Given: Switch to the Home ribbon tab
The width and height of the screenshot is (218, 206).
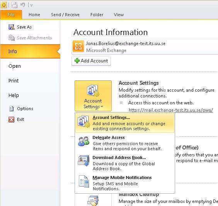Looking at the screenshot, I should click(34, 15).
